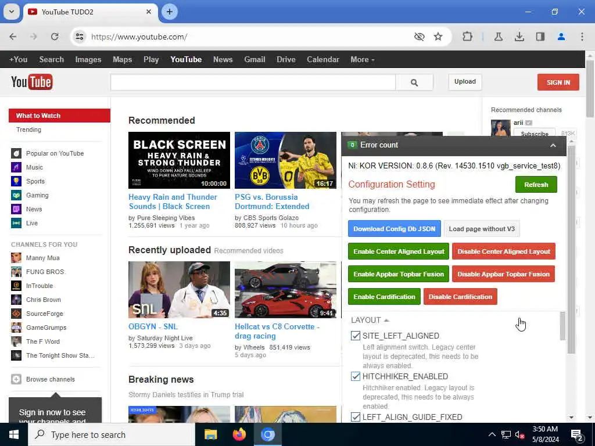
Task: Open the PSG vs. Borussia Dortmund thumbnail
Action: pos(285,160)
